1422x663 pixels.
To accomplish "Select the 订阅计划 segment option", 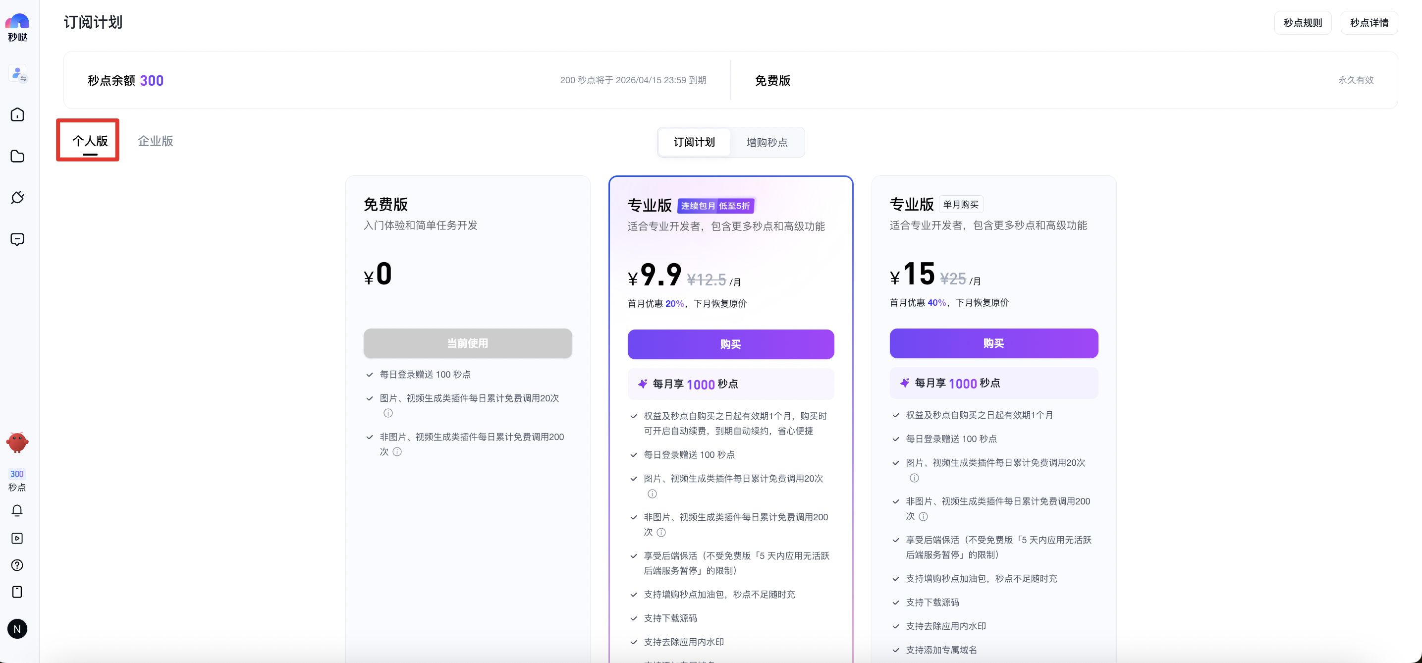I will point(694,142).
